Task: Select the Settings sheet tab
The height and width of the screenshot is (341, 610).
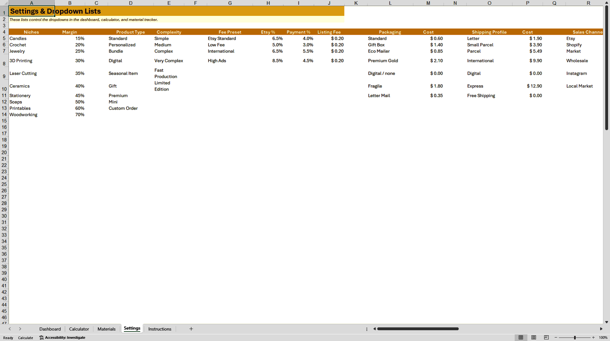Action: tap(132, 328)
